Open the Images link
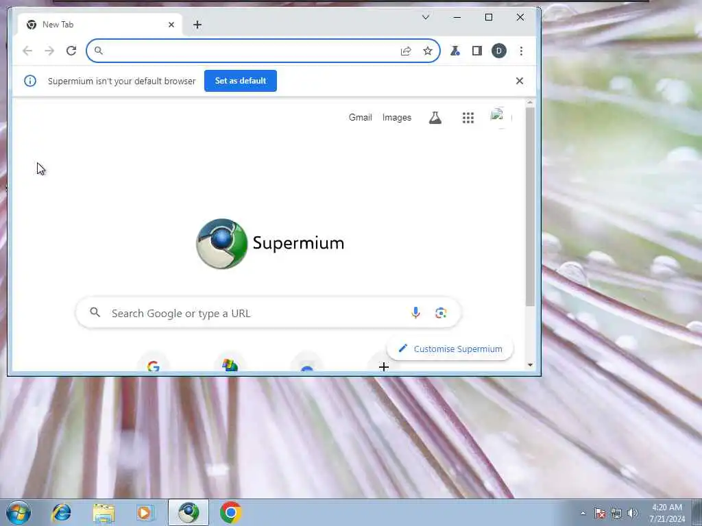Image resolution: width=702 pixels, height=526 pixels. click(x=397, y=118)
